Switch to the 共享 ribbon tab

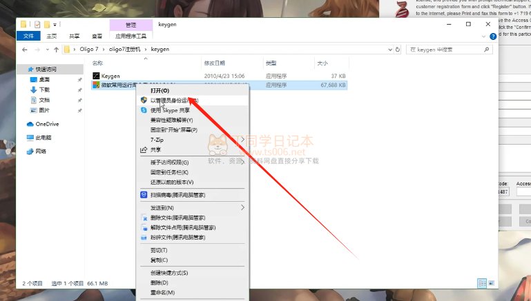[74, 36]
